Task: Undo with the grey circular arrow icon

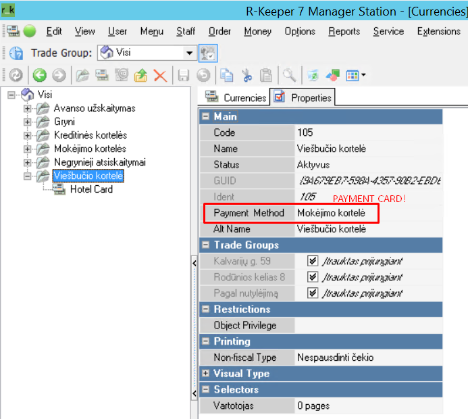Action: click(203, 75)
